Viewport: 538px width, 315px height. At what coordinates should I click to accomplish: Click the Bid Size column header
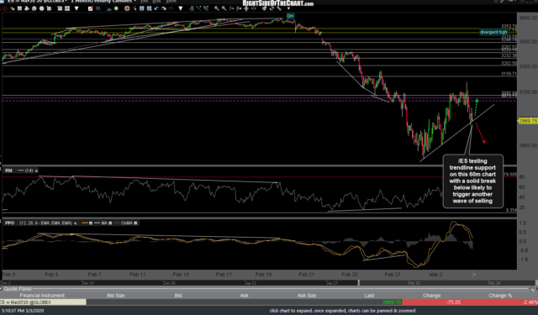[116, 296]
